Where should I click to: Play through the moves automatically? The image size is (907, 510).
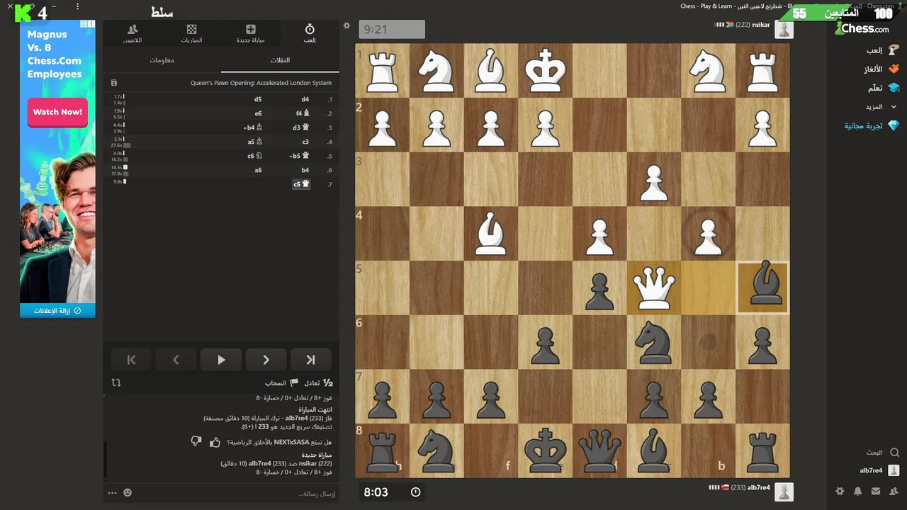(x=221, y=360)
